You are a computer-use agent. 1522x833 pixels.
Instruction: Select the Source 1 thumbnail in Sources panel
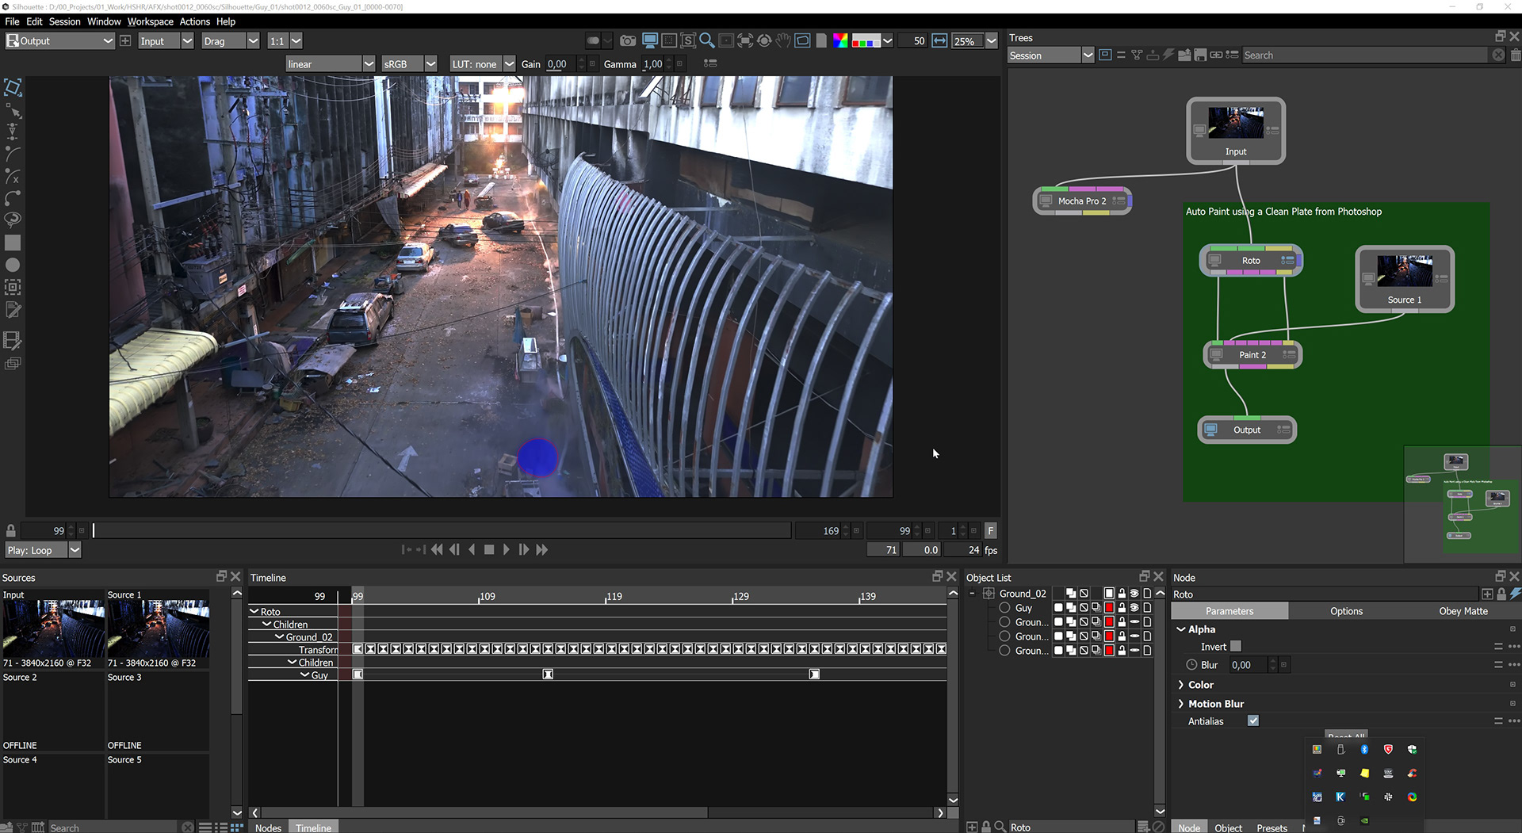click(x=158, y=628)
